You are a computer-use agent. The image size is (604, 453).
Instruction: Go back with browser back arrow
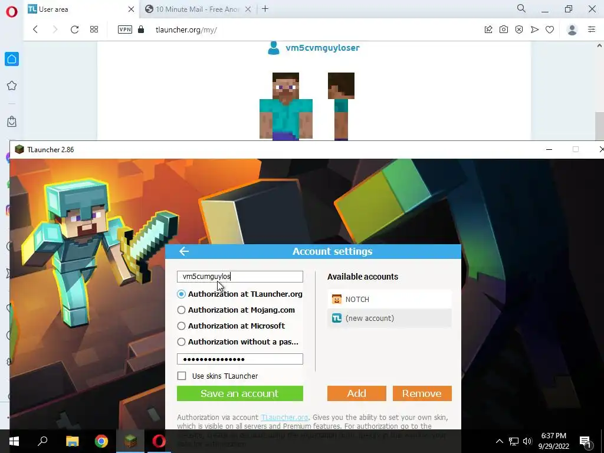tap(35, 29)
